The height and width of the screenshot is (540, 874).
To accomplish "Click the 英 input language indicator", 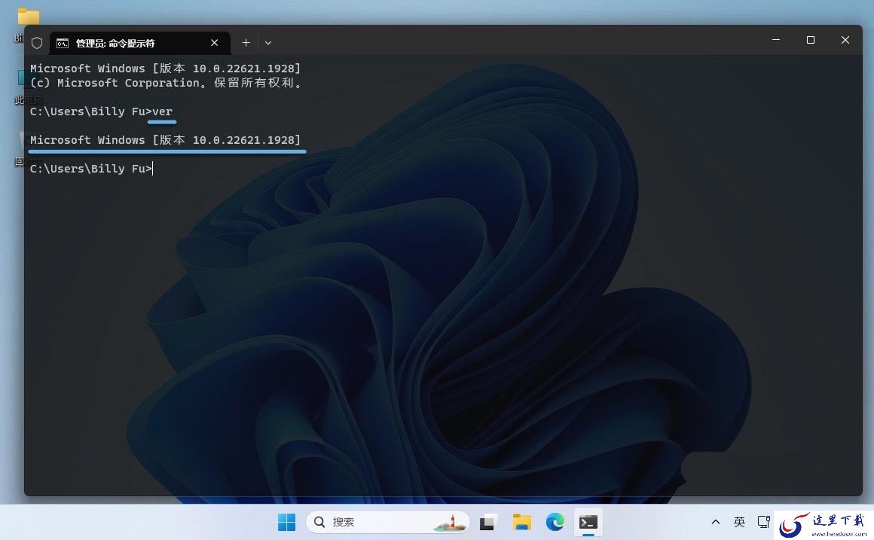I will [739, 522].
